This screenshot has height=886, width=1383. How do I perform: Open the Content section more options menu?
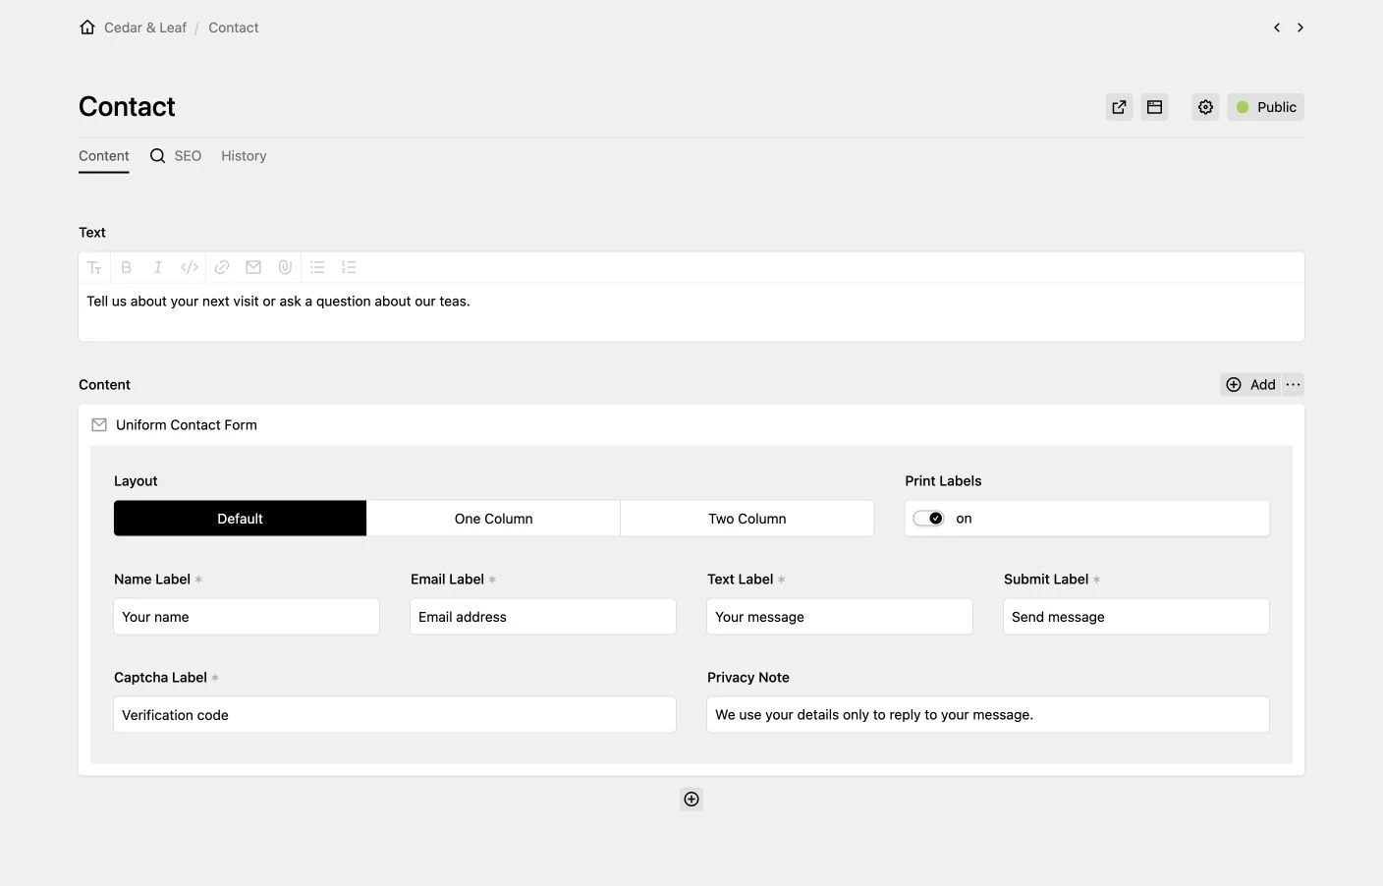click(1294, 385)
